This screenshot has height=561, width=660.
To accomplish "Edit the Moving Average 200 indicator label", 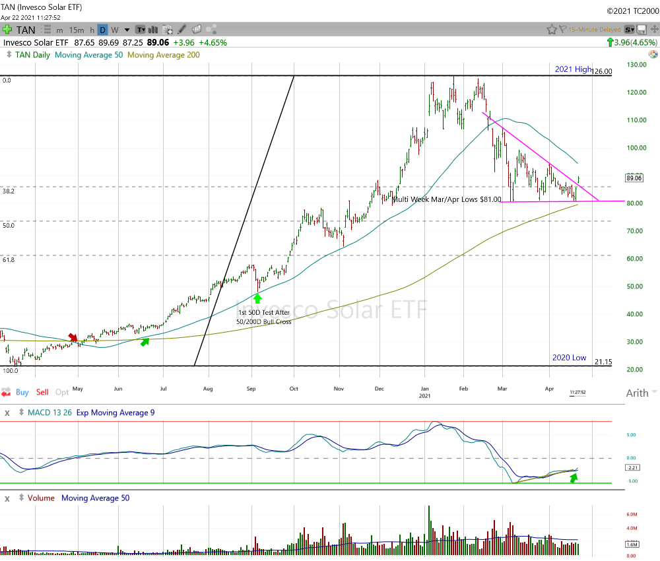I will [x=164, y=55].
